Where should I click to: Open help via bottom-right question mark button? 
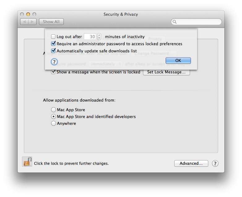click(215, 163)
